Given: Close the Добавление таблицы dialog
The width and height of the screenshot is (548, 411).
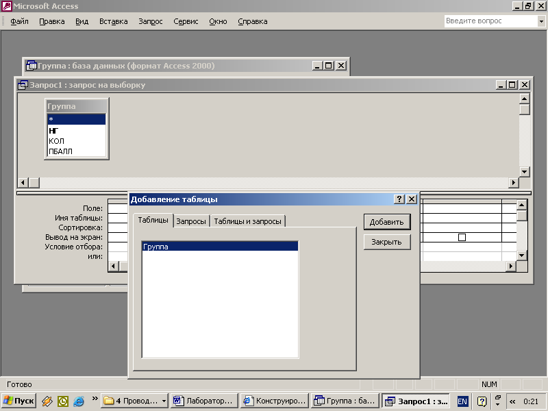Looking at the screenshot, I should (x=412, y=199).
